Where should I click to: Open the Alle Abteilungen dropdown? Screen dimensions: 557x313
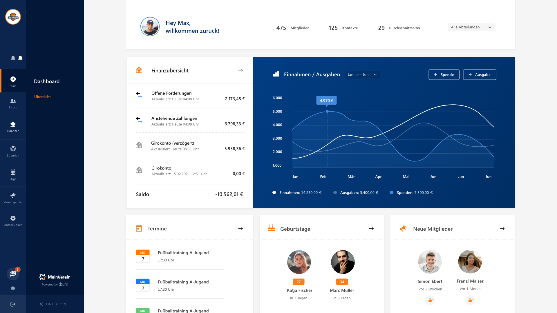pos(471,27)
